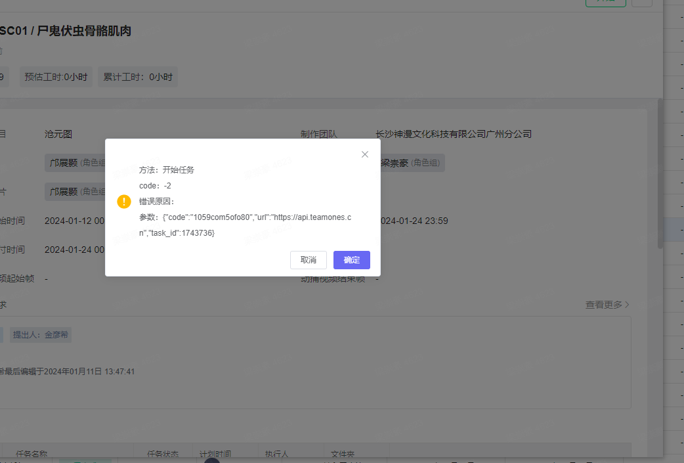Click the 提出人：金彦希 tag
This screenshot has height=463, width=684.
41,335
